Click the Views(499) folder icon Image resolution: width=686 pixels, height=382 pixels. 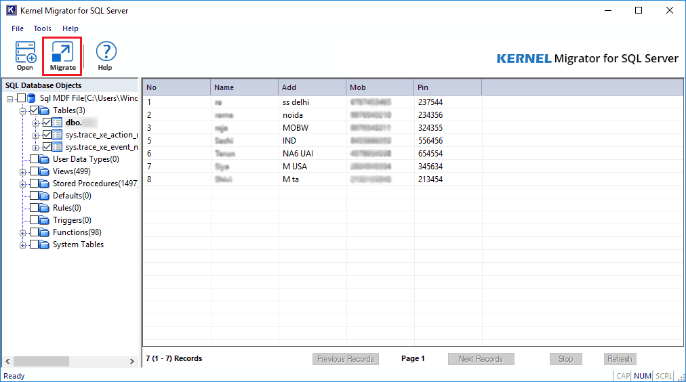44,171
